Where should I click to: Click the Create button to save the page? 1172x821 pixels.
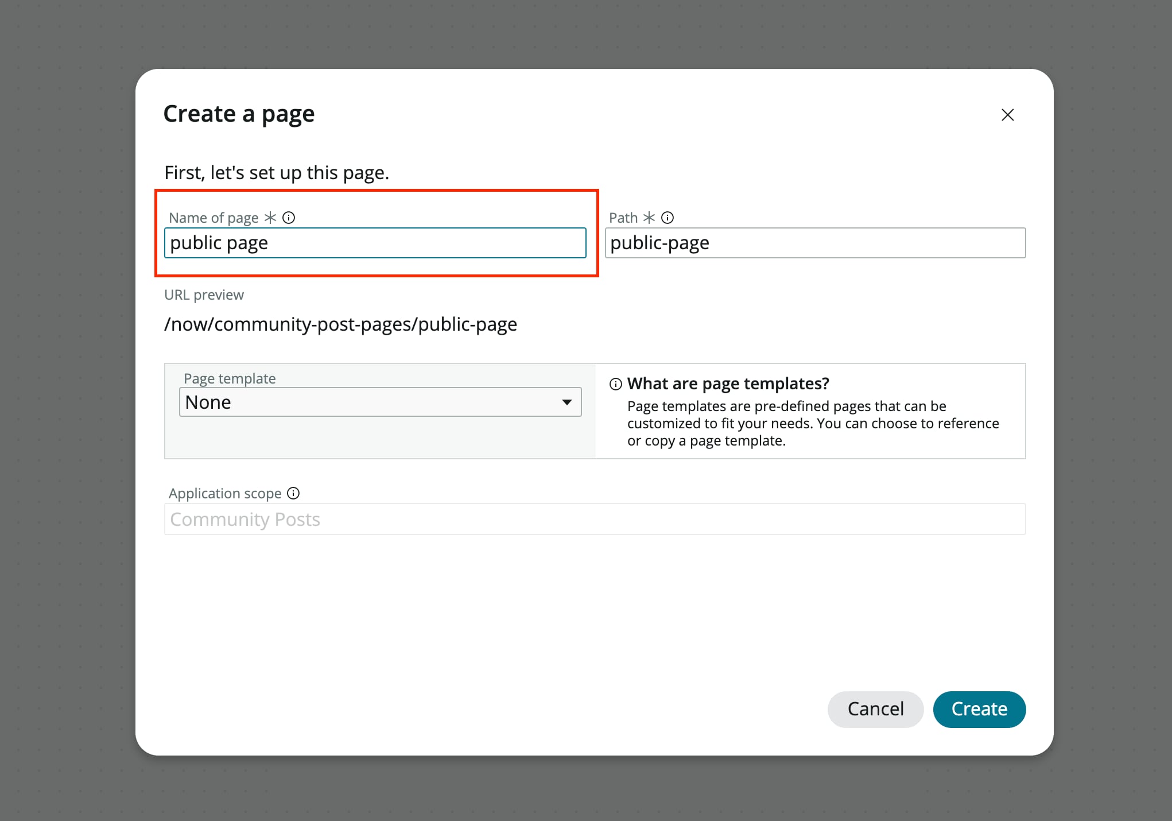pos(979,709)
